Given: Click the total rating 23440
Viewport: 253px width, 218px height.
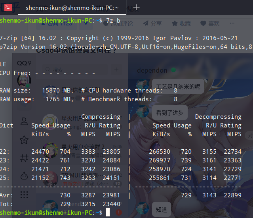Looking at the screenshot, I should (112, 204).
